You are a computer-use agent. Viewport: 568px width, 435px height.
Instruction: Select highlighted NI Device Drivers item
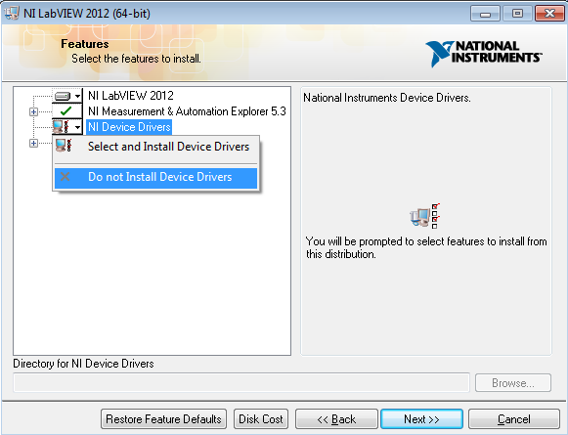coord(129,127)
